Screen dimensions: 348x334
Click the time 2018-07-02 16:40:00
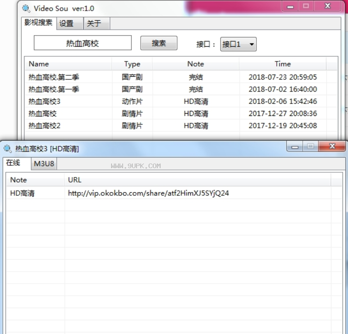click(283, 89)
